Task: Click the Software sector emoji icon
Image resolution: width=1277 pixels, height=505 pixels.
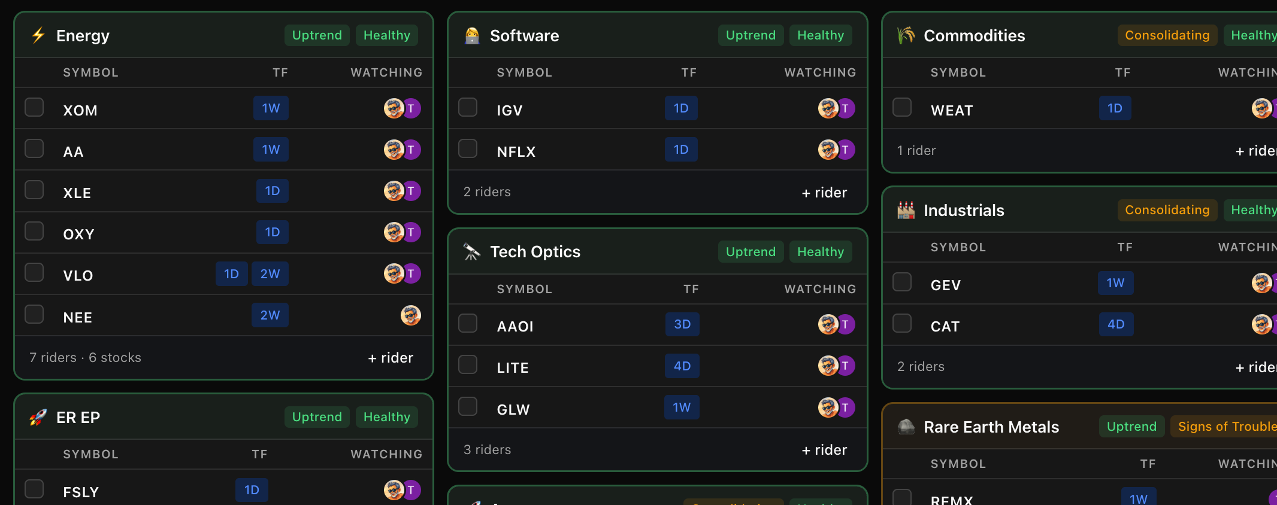Action: (472, 35)
